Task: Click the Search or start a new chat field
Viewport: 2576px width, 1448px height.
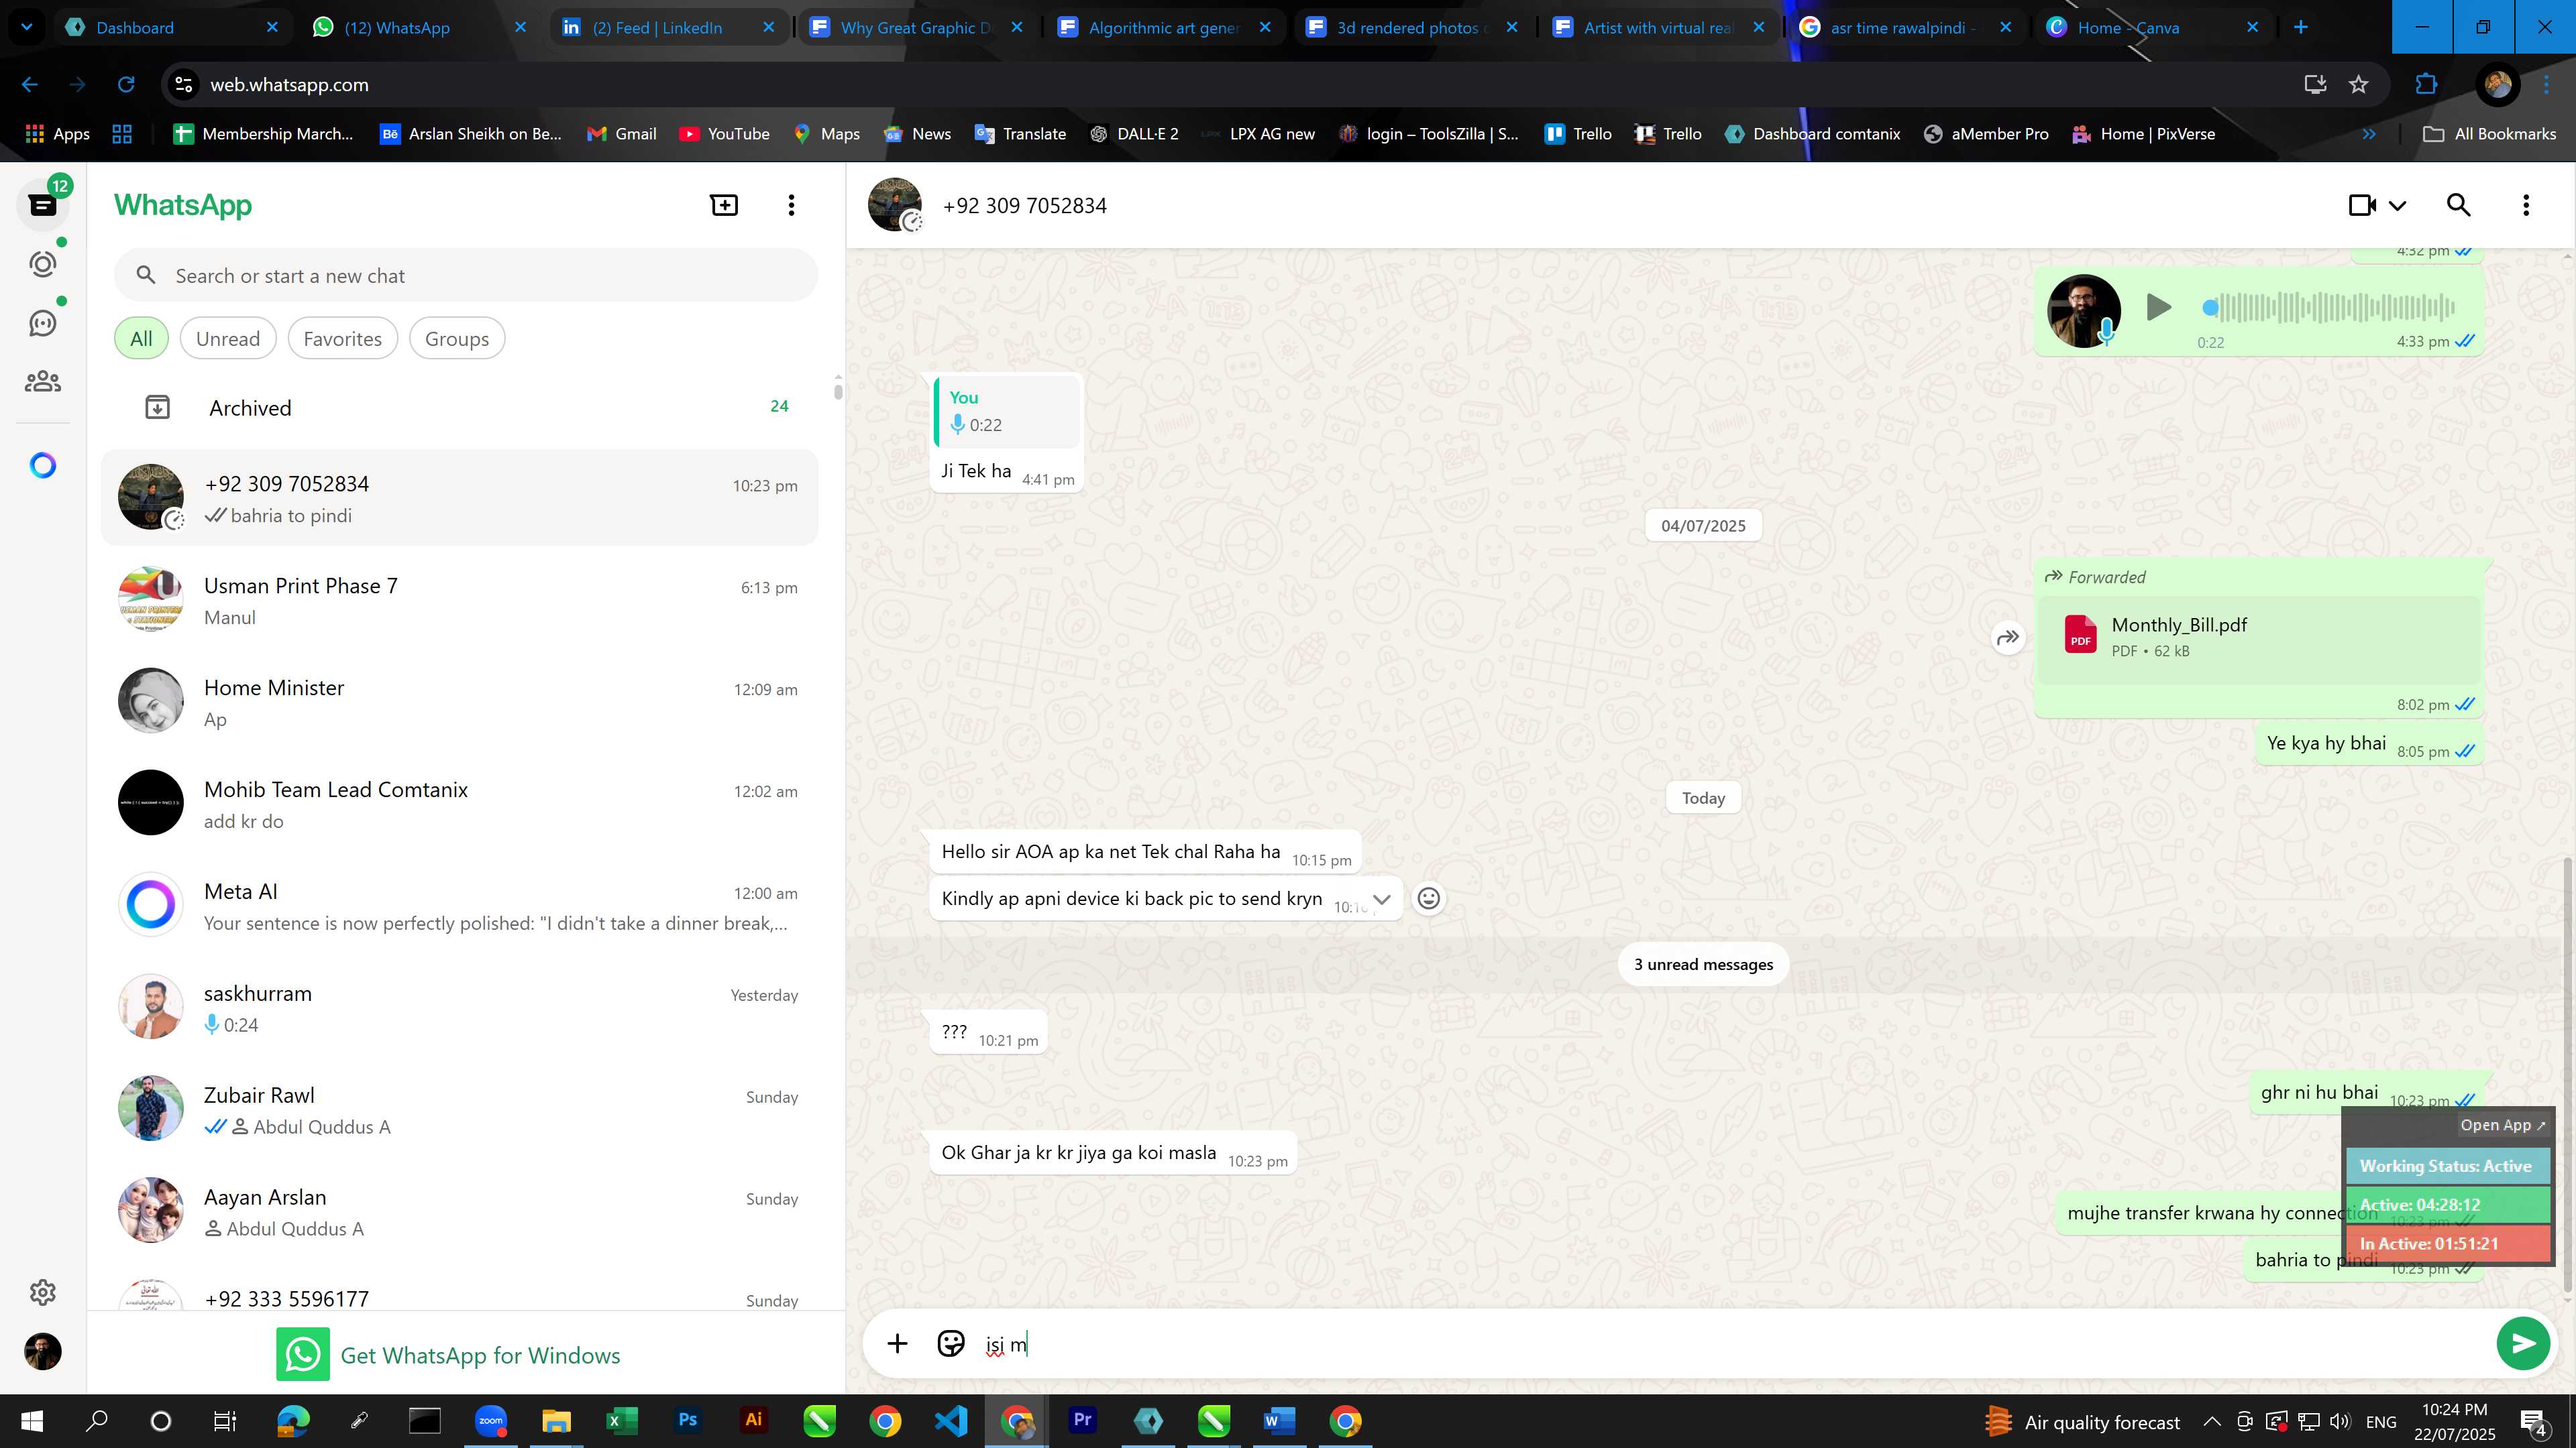Action: 466,276
